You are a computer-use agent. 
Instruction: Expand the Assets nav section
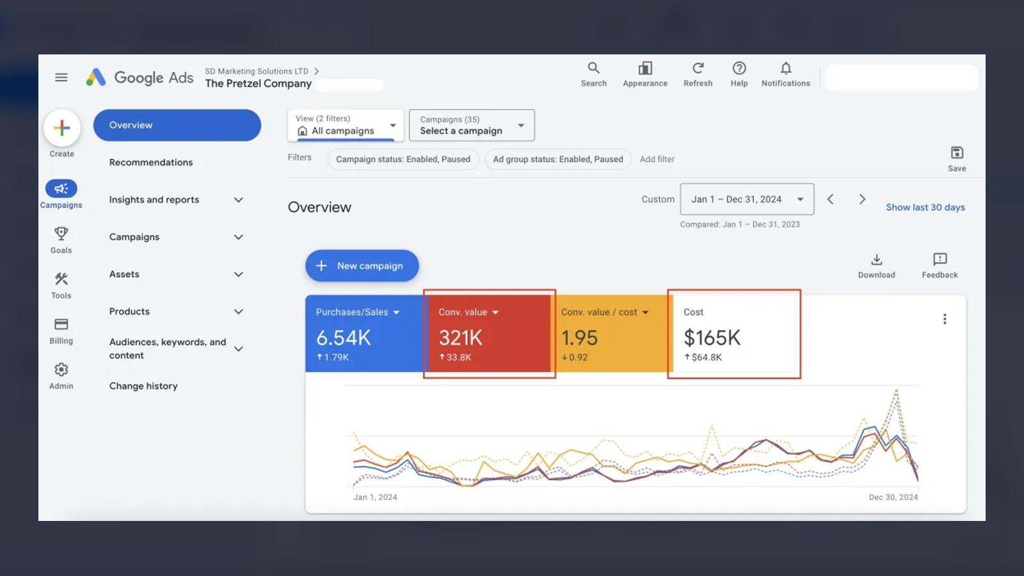pyautogui.click(x=239, y=275)
